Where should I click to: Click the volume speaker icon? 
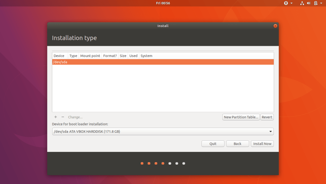pos(308,3)
